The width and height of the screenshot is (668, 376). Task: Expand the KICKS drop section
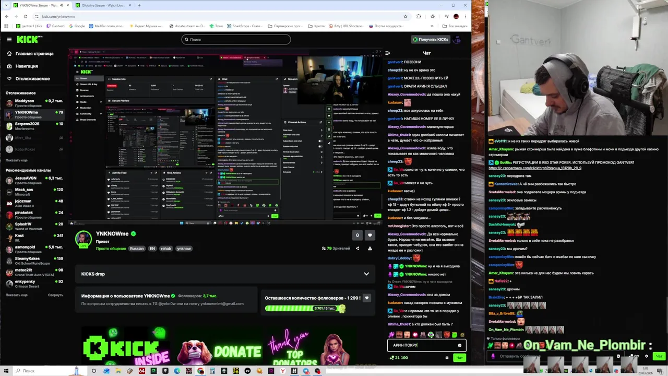click(366, 274)
